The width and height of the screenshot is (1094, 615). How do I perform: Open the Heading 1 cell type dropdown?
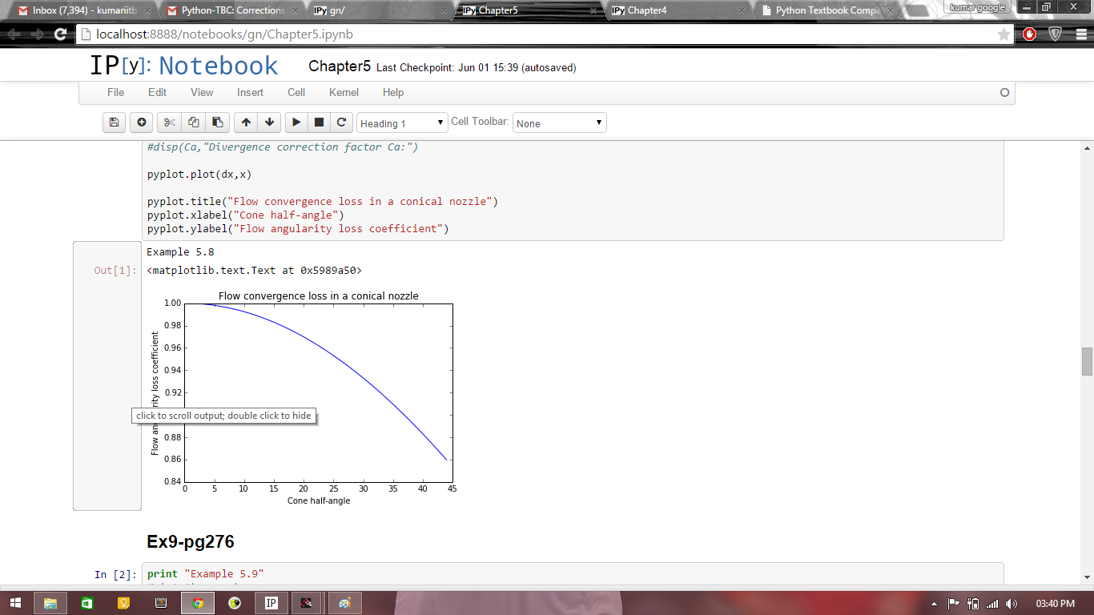(402, 123)
